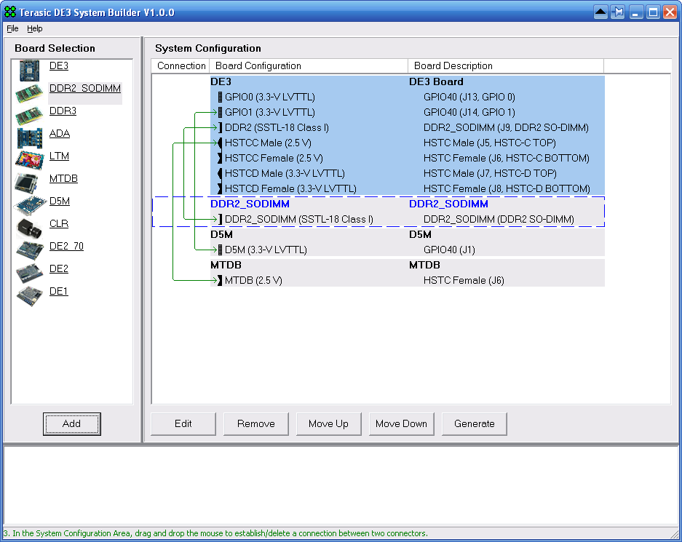
Task: Click the DE1 board link
Action: (x=59, y=292)
